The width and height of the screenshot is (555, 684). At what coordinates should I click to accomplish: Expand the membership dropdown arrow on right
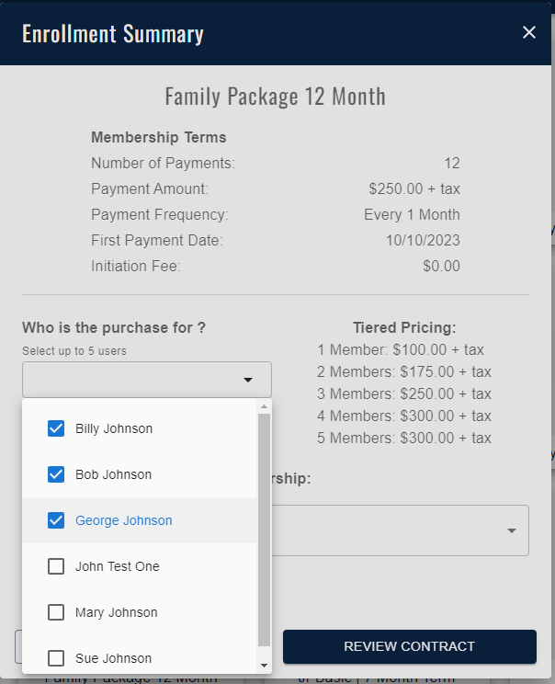[512, 530]
